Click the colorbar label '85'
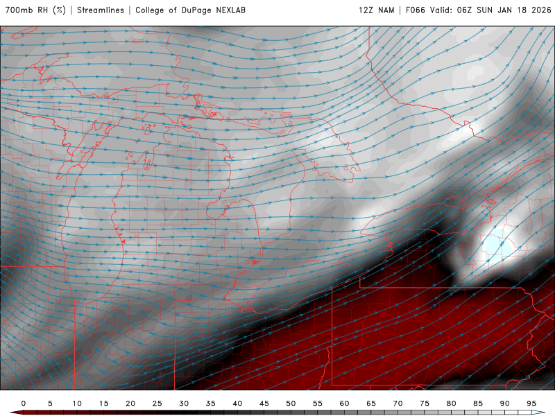The image size is (555, 416). pyautogui.click(x=478, y=404)
